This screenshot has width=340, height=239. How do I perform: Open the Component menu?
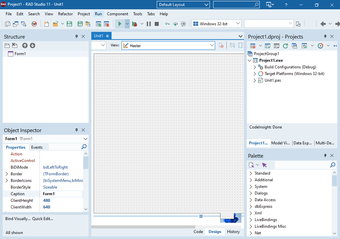(118, 14)
